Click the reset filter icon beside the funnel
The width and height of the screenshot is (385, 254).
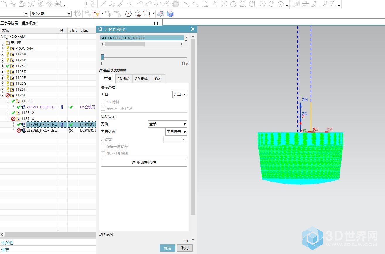coord(87,13)
